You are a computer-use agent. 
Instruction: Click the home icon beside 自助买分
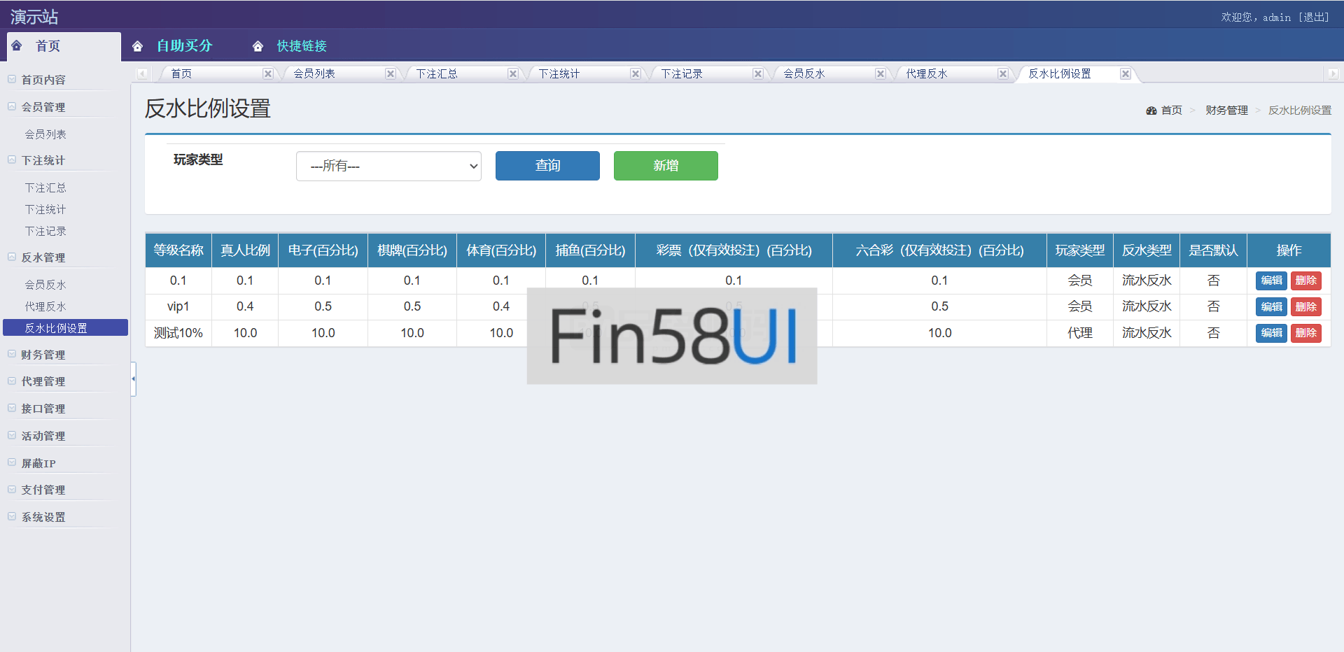click(x=138, y=46)
